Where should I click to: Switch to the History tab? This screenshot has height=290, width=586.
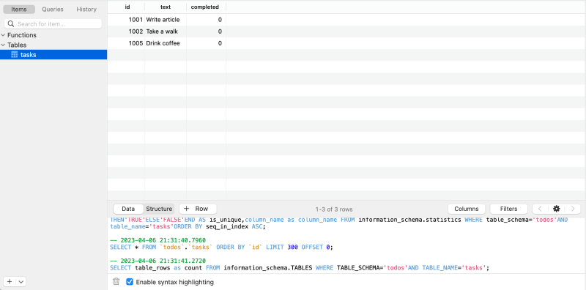click(86, 10)
